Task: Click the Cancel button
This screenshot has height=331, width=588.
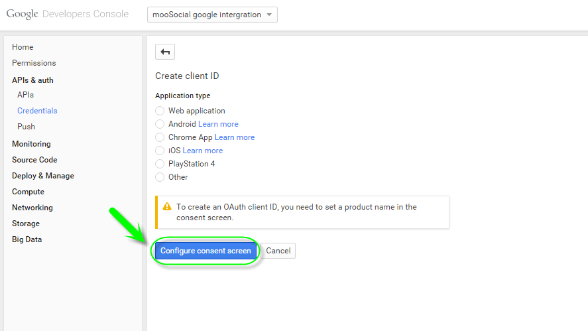Action: click(278, 251)
